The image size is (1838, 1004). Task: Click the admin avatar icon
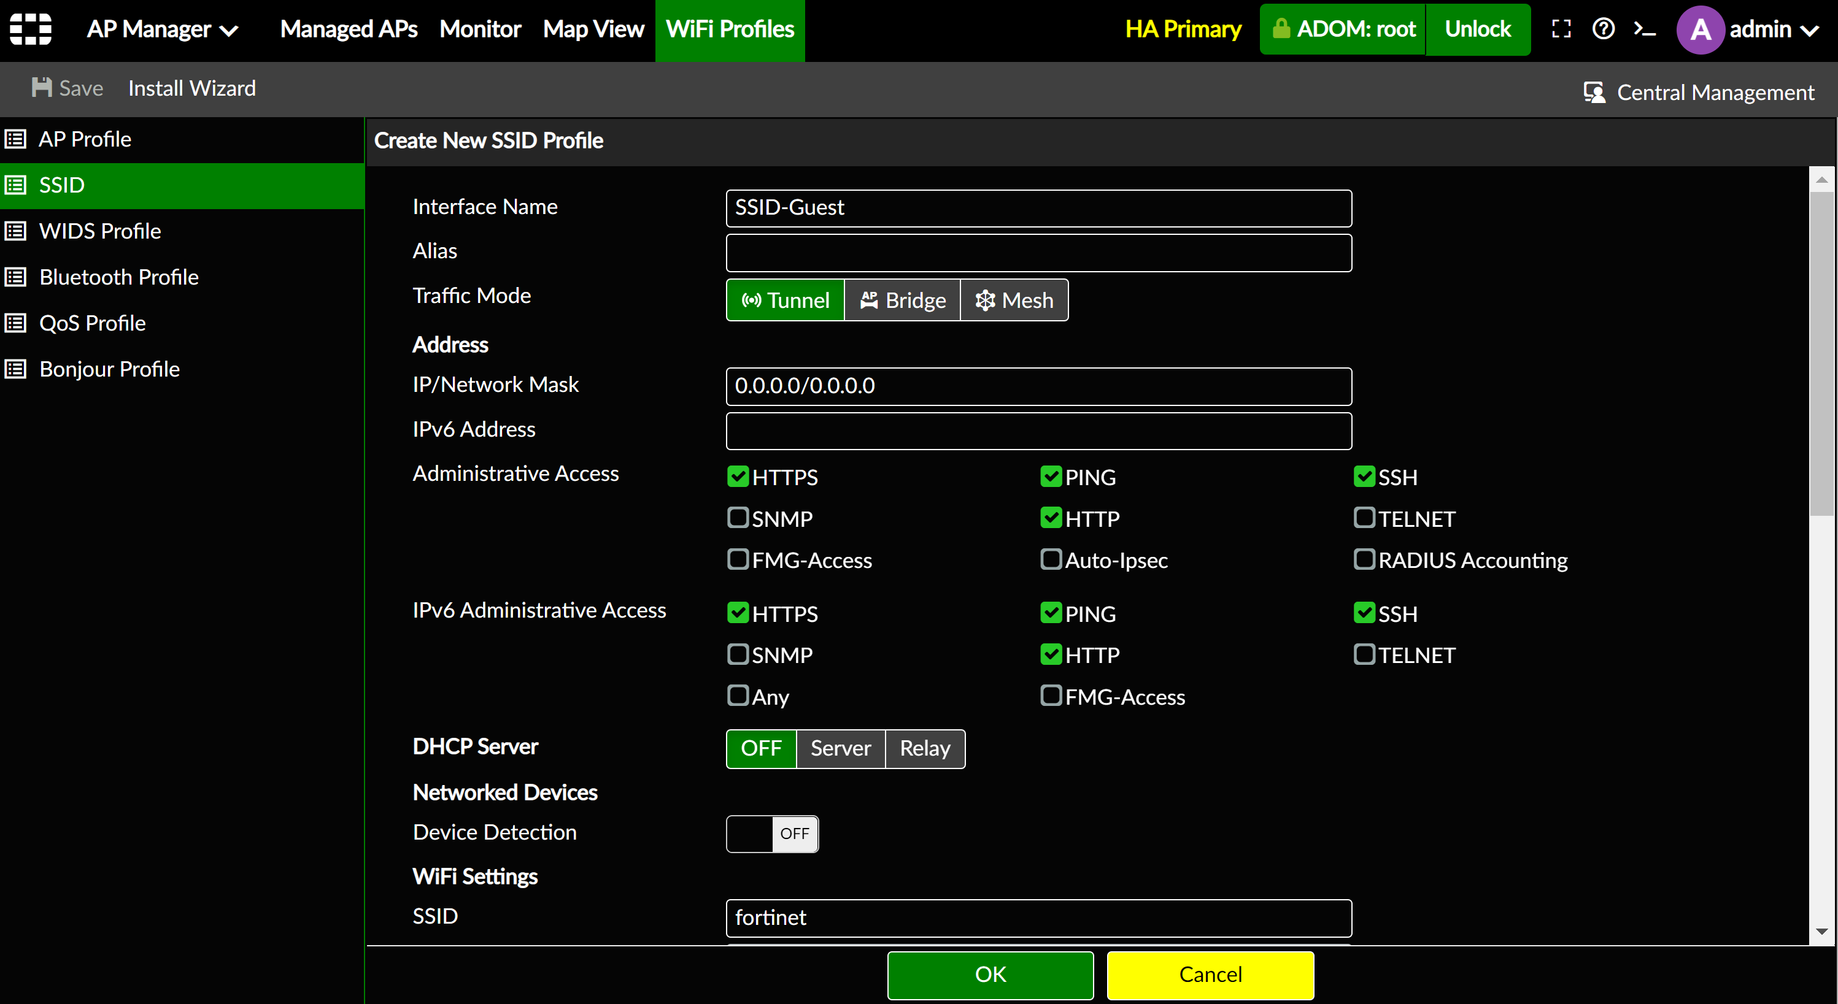coord(1701,29)
